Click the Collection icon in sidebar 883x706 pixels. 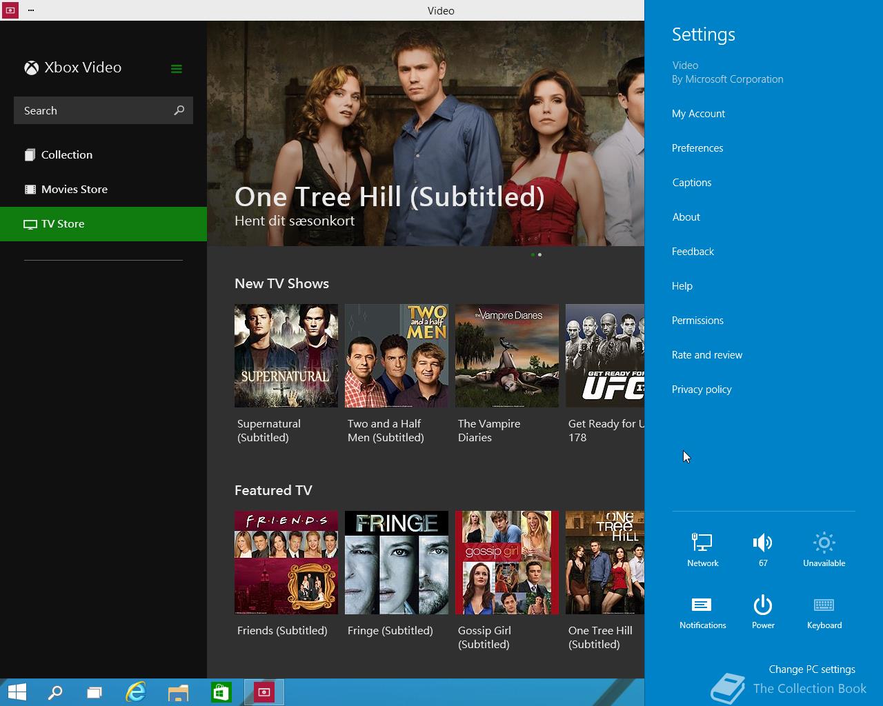tap(30, 155)
